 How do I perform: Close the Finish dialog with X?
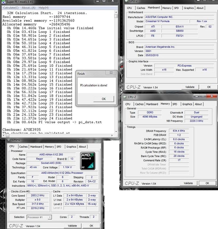[x=111, y=73]
